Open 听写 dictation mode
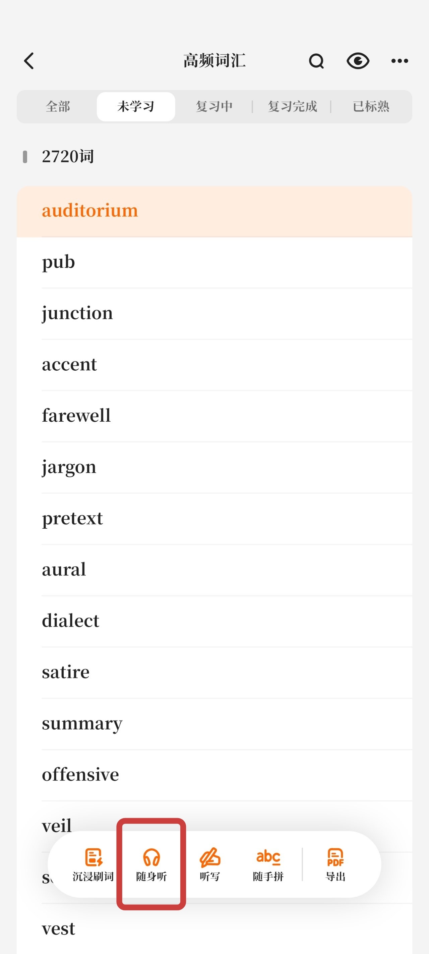The height and width of the screenshot is (954, 429). coord(210,864)
